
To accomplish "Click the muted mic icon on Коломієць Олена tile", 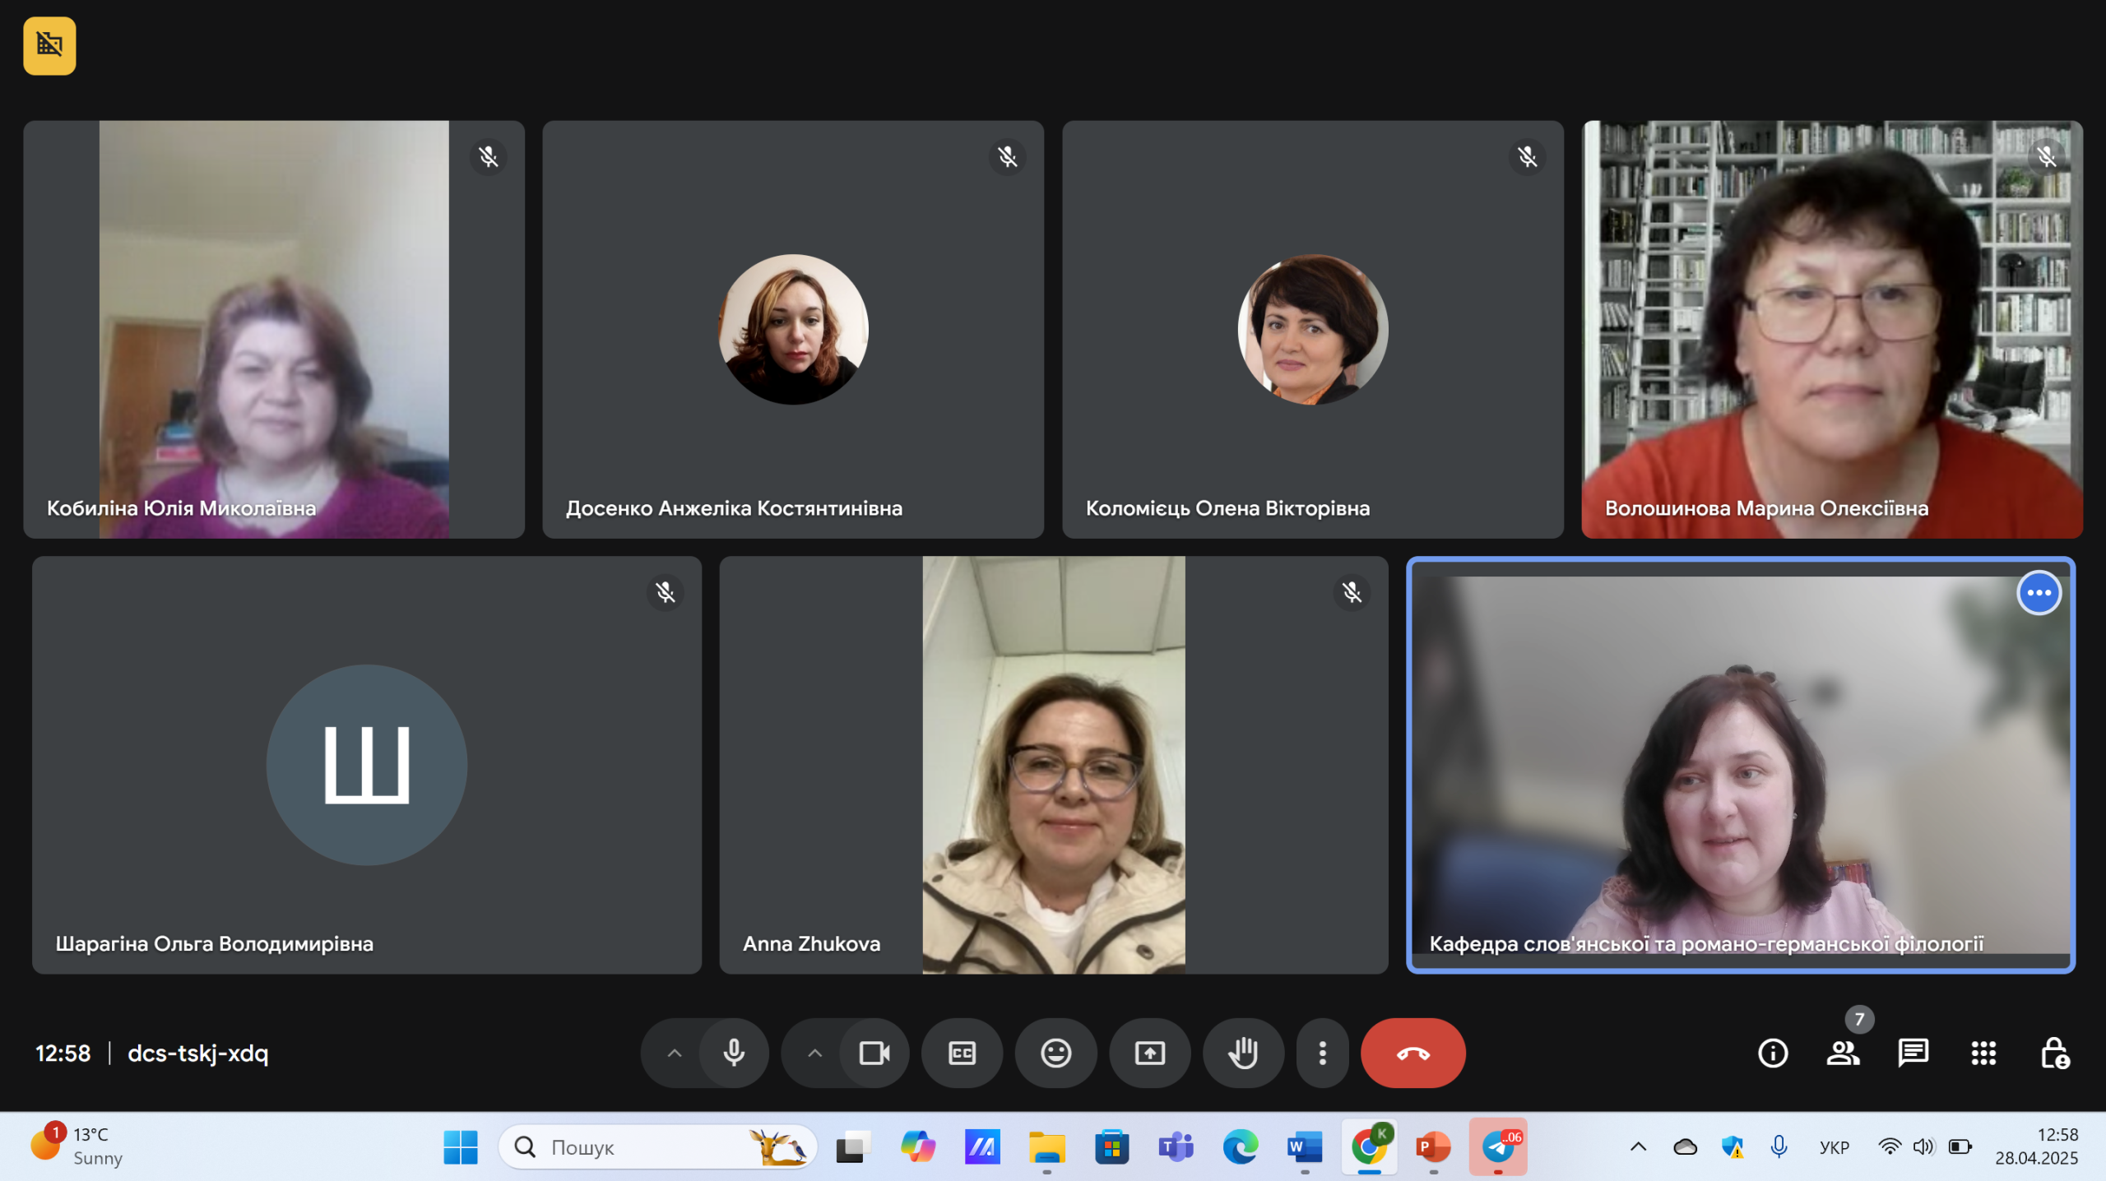I will [x=1528, y=156].
